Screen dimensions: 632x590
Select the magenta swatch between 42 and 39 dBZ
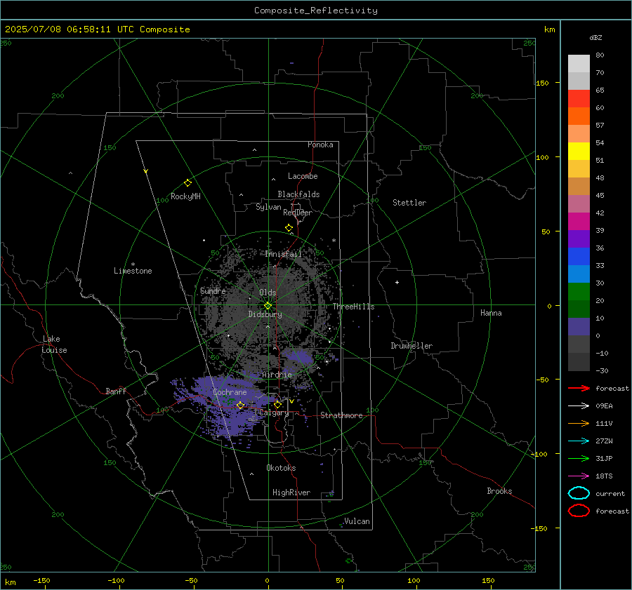tap(579, 222)
